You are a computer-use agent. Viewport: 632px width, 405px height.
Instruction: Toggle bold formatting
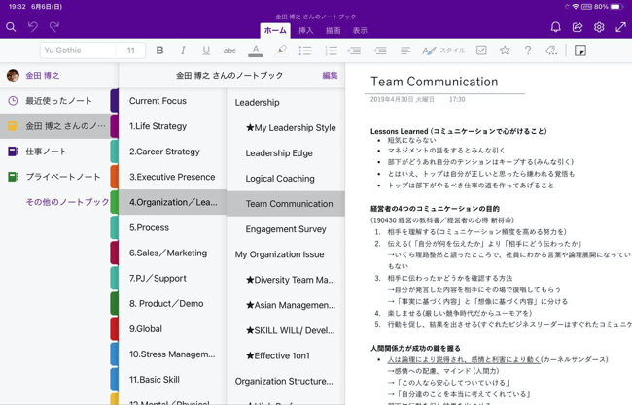pos(159,51)
